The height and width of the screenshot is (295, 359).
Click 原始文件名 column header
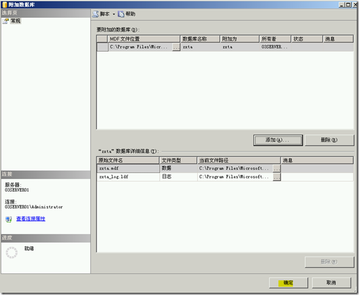click(128, 160)
